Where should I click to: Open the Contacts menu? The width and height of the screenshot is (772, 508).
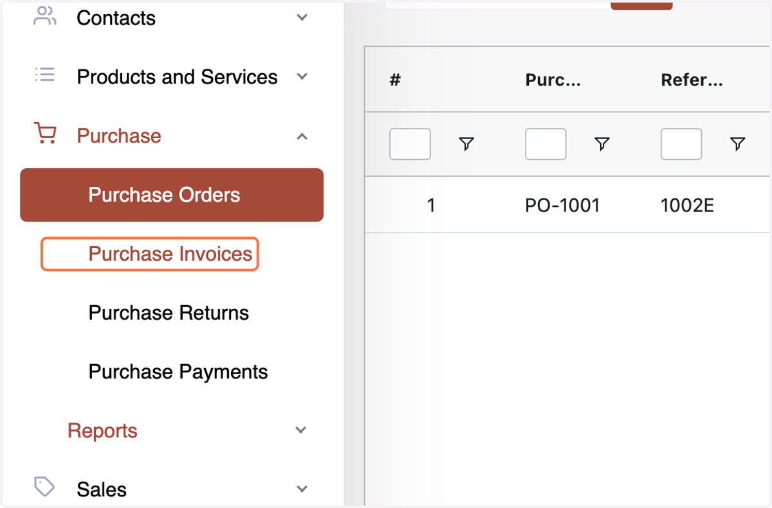click(x=116, y=18)
